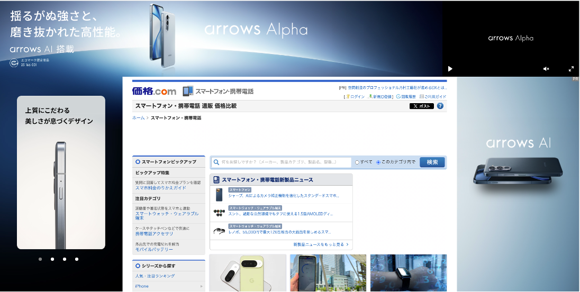Image resolution: width=580 pixels, height=292 pixels.
Task: Open the Sharp smartphone news thumbnail
Action: click(219, 195)
